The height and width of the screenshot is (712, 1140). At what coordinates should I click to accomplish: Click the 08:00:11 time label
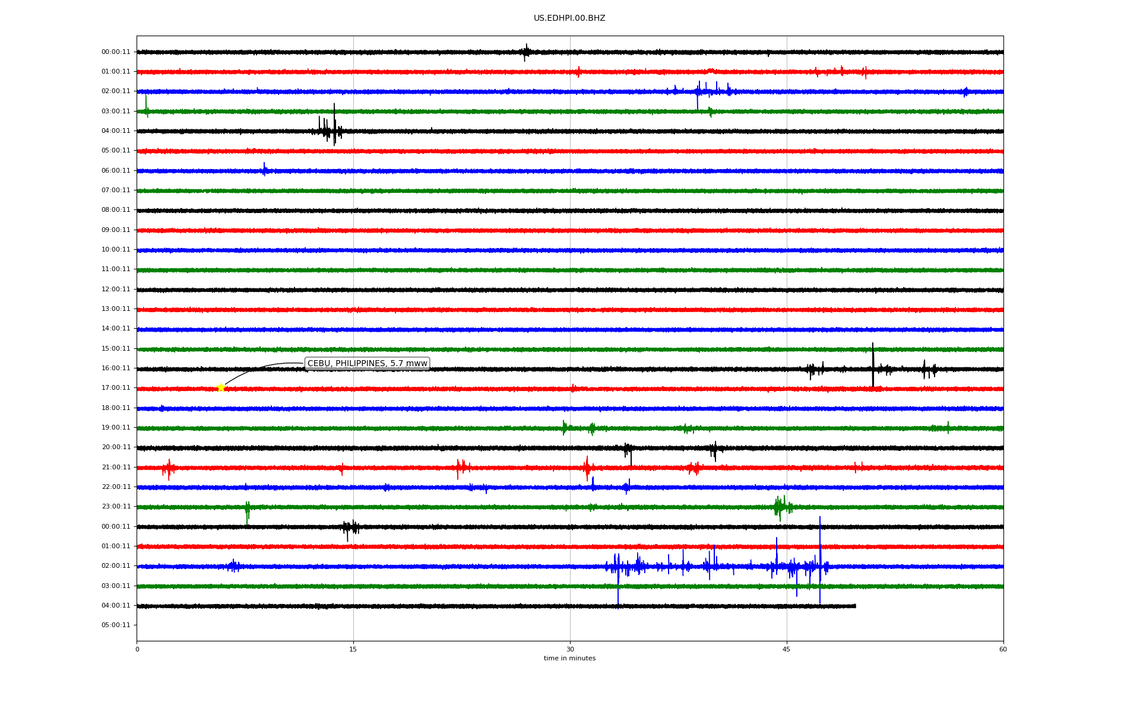(x=116, y=210)
